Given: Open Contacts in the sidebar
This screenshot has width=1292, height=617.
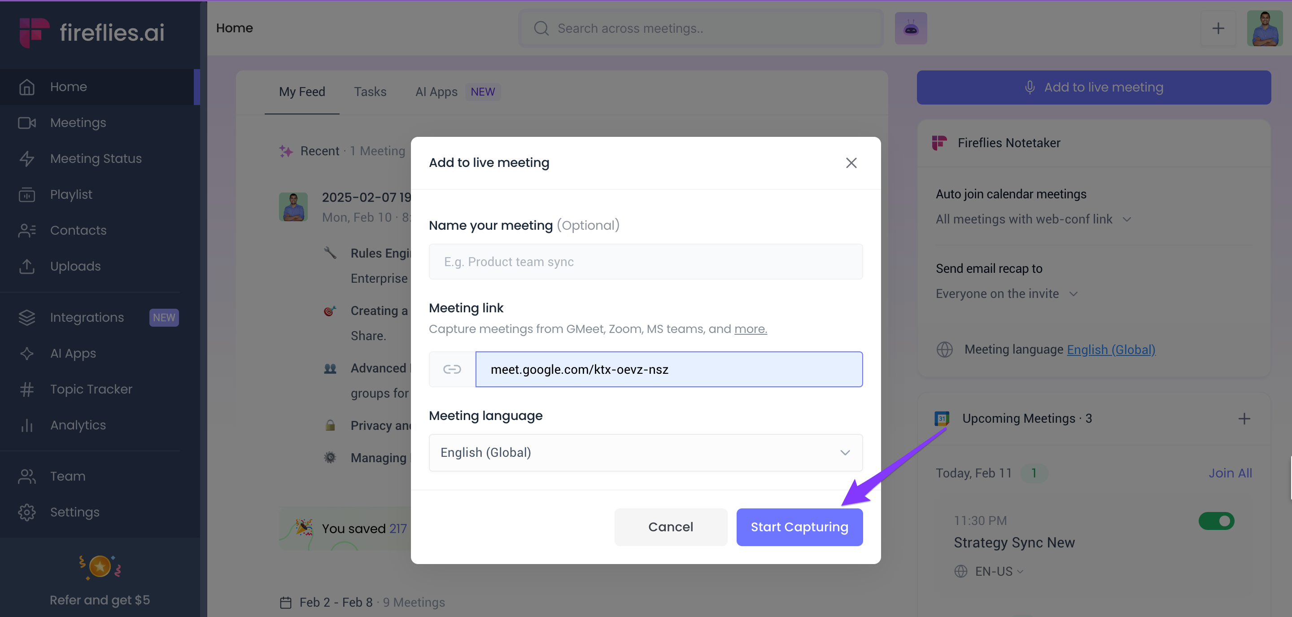Looking at the screenshot, I should click(x=100, y=230).
